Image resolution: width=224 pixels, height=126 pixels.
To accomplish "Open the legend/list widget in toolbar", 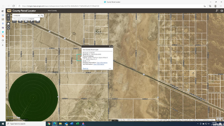I will pos(14,21).
